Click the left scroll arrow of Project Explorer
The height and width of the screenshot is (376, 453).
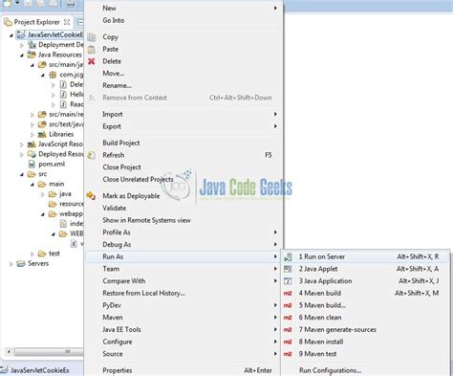9,352
